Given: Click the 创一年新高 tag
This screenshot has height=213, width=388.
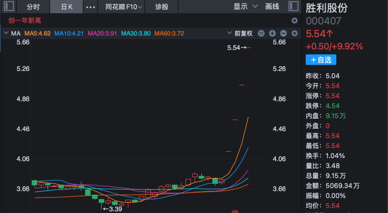Looking at the screenshot, I should tap(25, 20).
